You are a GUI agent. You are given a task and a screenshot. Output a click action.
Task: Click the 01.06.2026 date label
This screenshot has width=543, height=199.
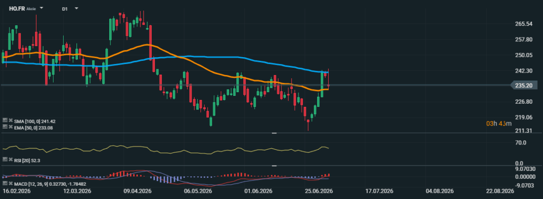(258, 192)
